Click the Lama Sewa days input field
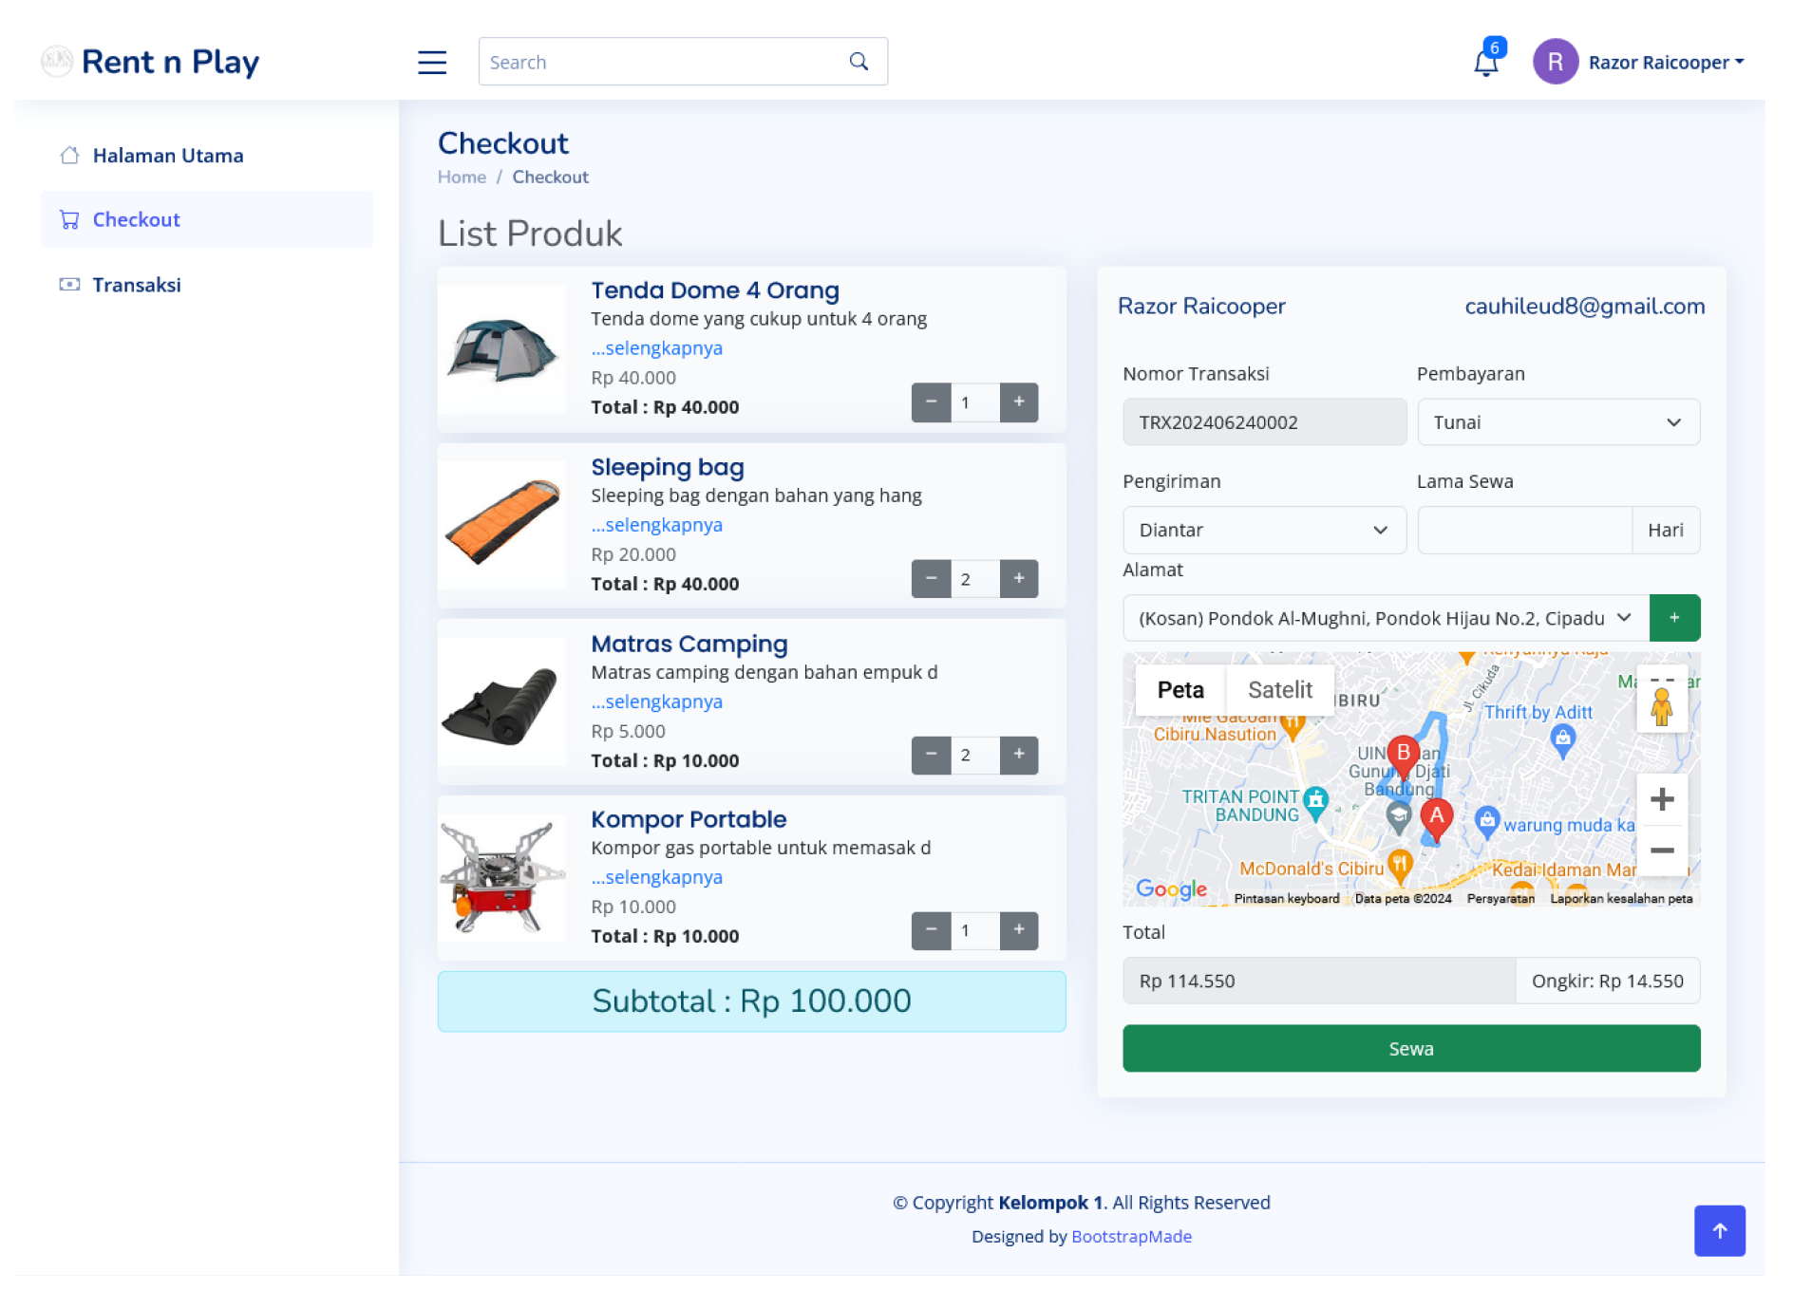 tap(1523, 530)
